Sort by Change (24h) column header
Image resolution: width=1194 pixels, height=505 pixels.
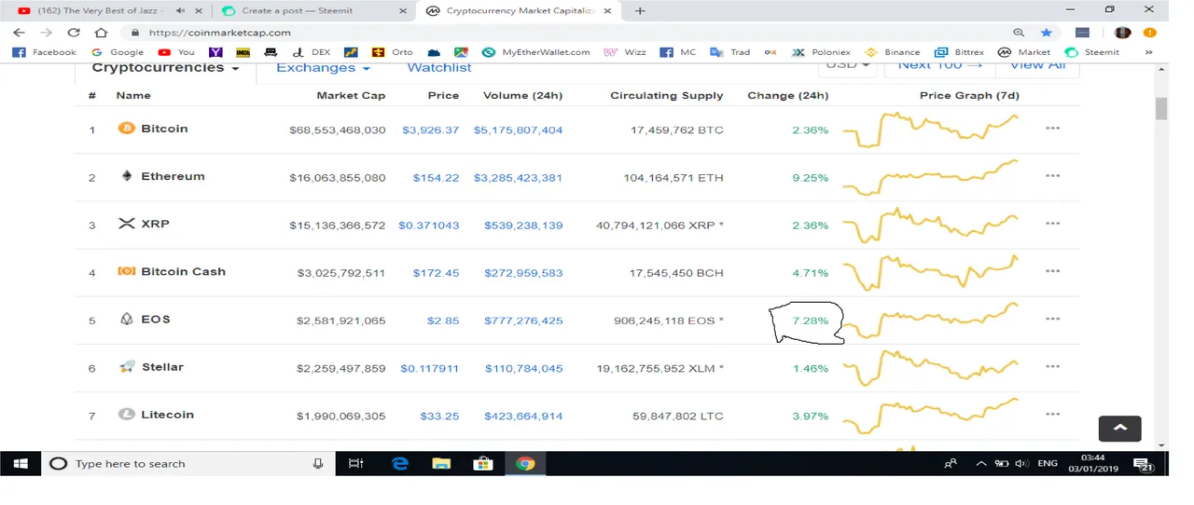pos(788,96)
